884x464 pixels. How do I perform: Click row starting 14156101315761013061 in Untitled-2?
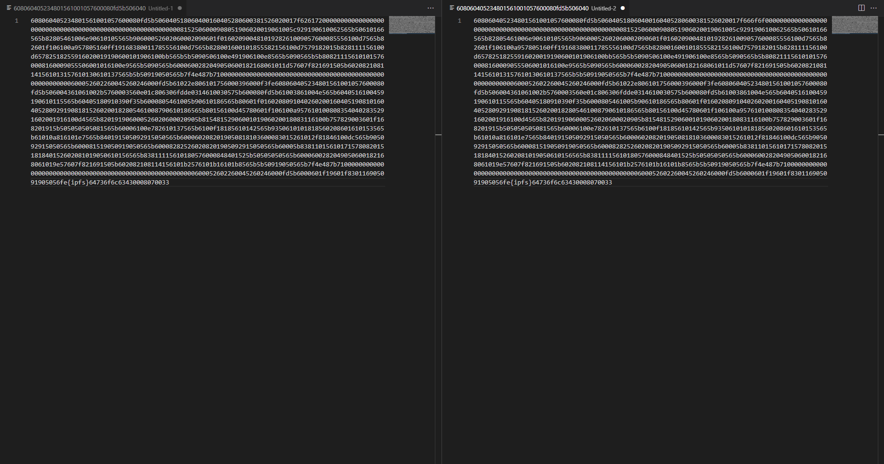pyautogui.click(x=650, y=75)
